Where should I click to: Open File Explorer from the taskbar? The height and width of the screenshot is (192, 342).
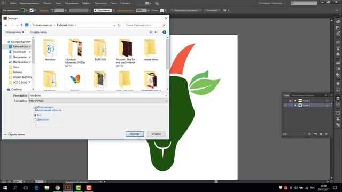47,188
